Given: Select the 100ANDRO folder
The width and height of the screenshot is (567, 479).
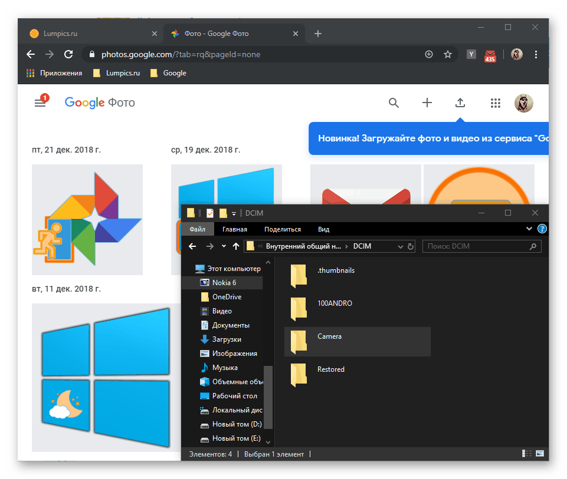Looking at the screenshot, I should point(358,309).
